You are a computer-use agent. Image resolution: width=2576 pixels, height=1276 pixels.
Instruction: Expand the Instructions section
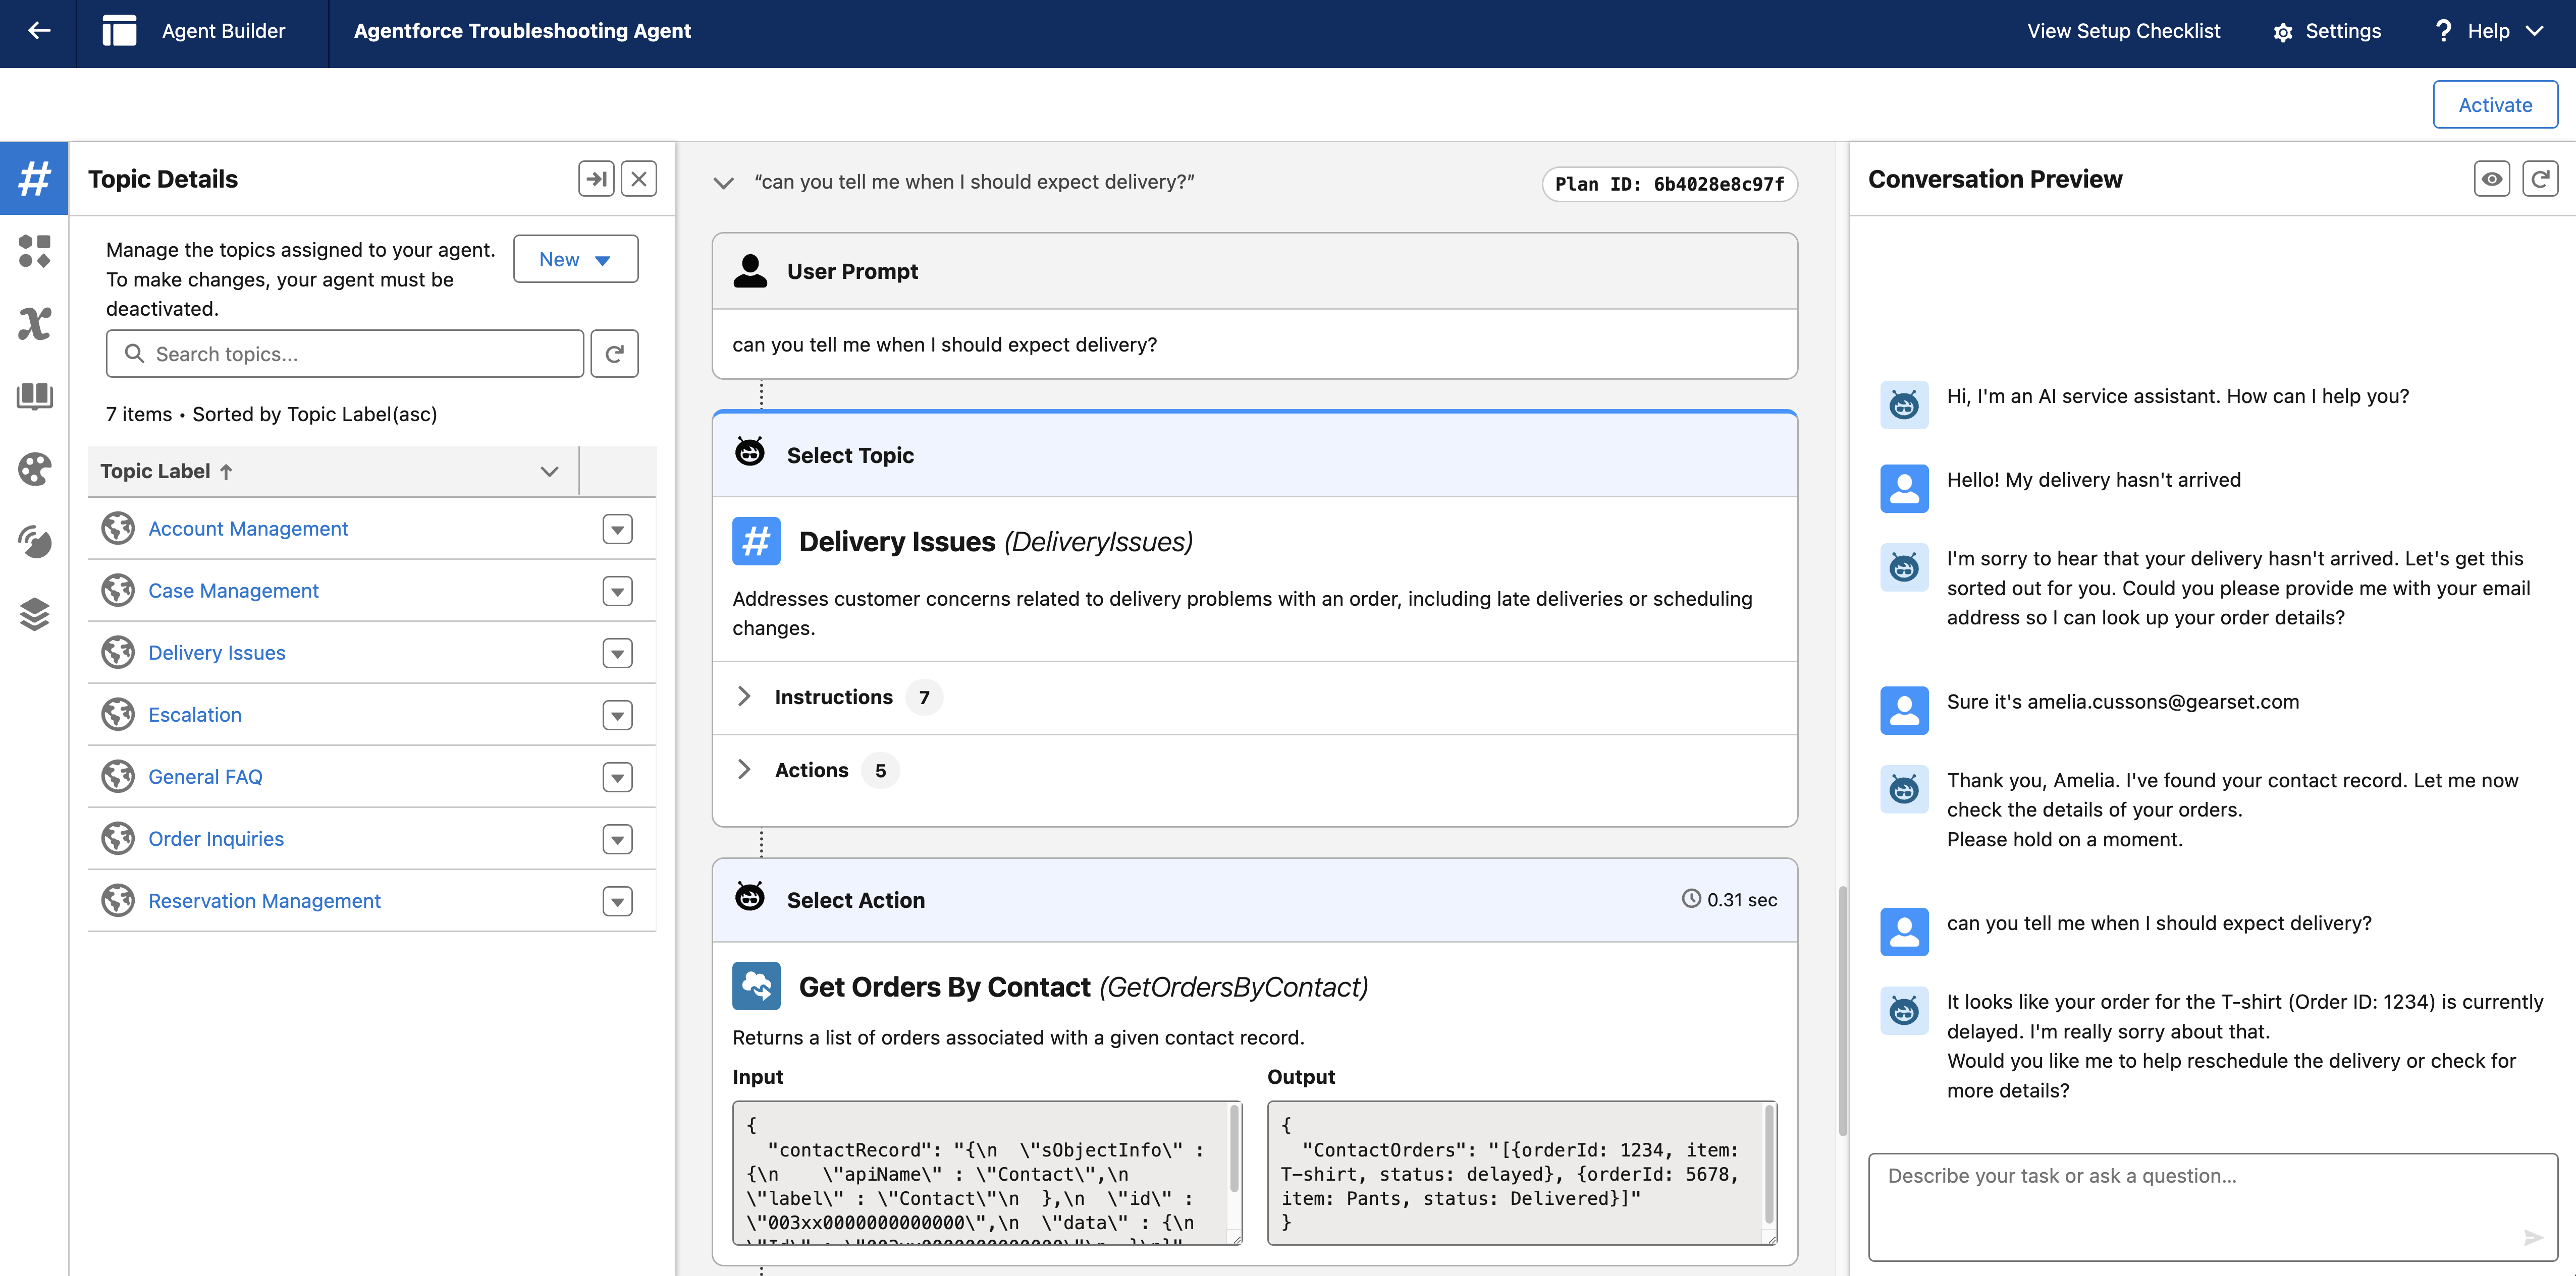(744, 697)
